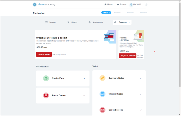Screen dimensions: 181x116
Task: Expand the Bonus Content chevron
Action: tap(84, 96)
